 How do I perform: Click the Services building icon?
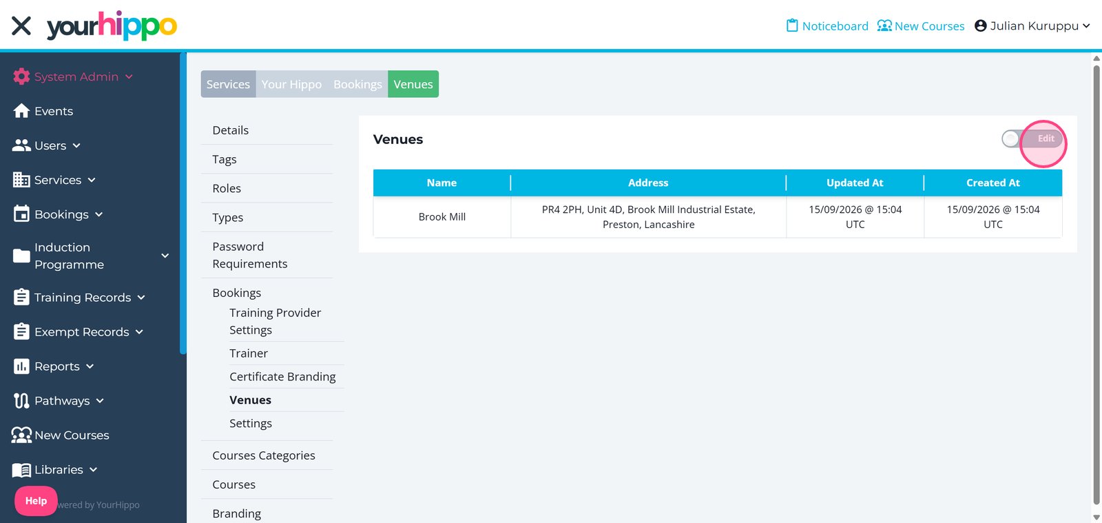[21, 180]
